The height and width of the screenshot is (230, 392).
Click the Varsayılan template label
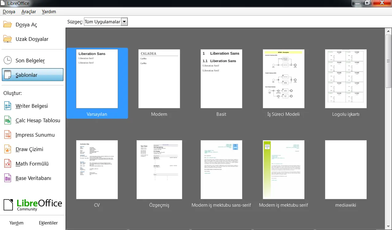97,114
